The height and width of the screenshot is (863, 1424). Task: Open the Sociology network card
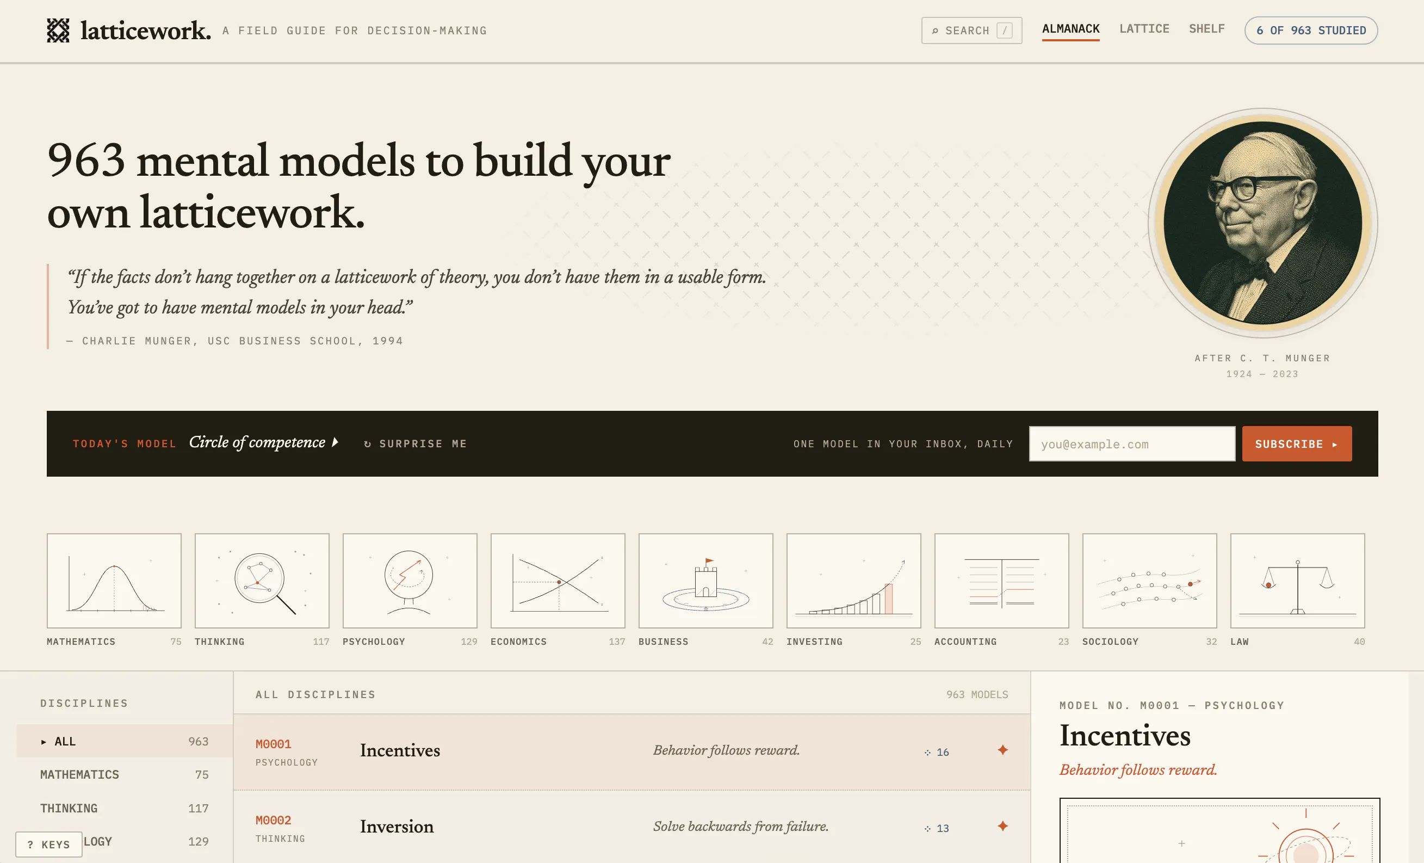pos(1149,581)
